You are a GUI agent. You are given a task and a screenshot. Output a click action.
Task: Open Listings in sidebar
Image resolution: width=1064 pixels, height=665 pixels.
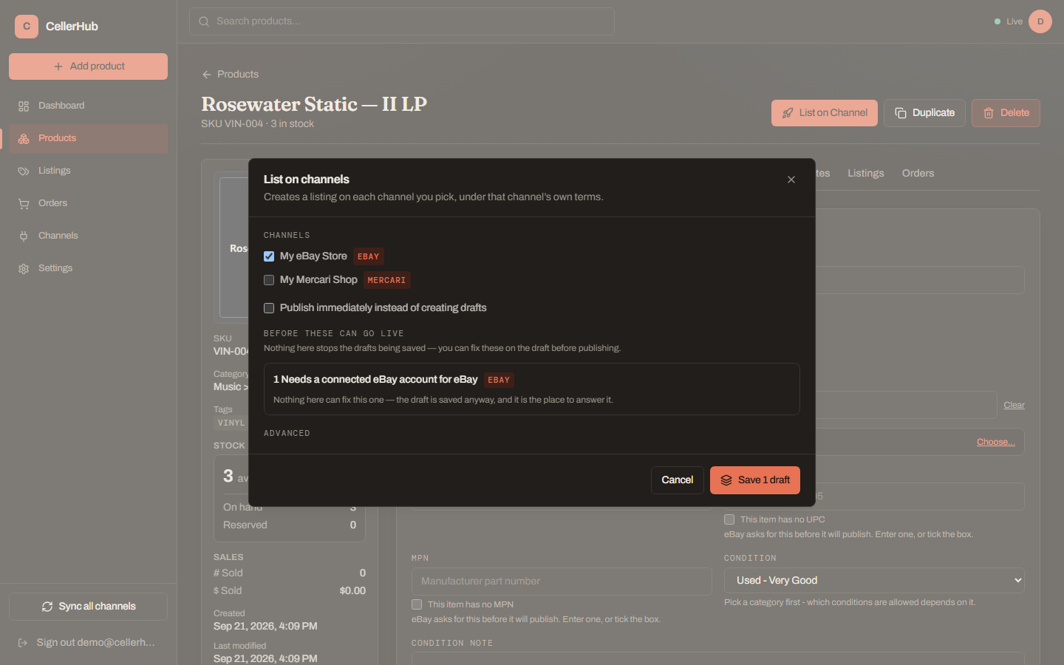click(88, 171)
